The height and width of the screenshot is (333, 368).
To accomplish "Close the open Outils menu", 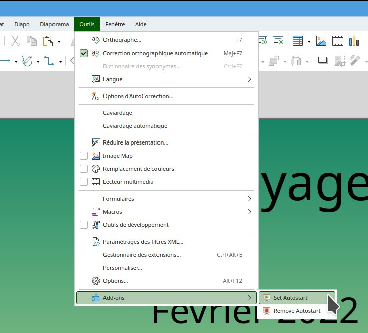I will click(x=87, y=24).
